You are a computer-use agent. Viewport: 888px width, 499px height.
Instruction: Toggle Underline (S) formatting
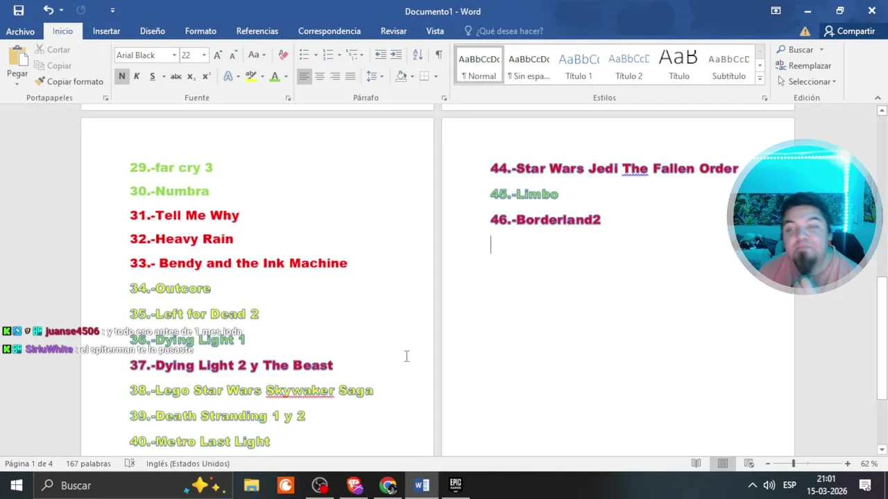point(152,76)
